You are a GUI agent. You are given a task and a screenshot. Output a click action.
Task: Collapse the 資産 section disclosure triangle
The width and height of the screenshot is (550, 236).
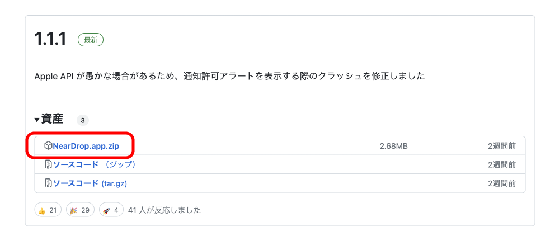pyautogui.click(x=37, y=120)
